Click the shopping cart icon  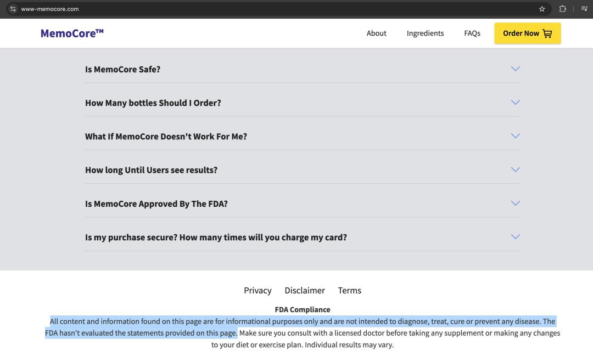pos(547,33)
